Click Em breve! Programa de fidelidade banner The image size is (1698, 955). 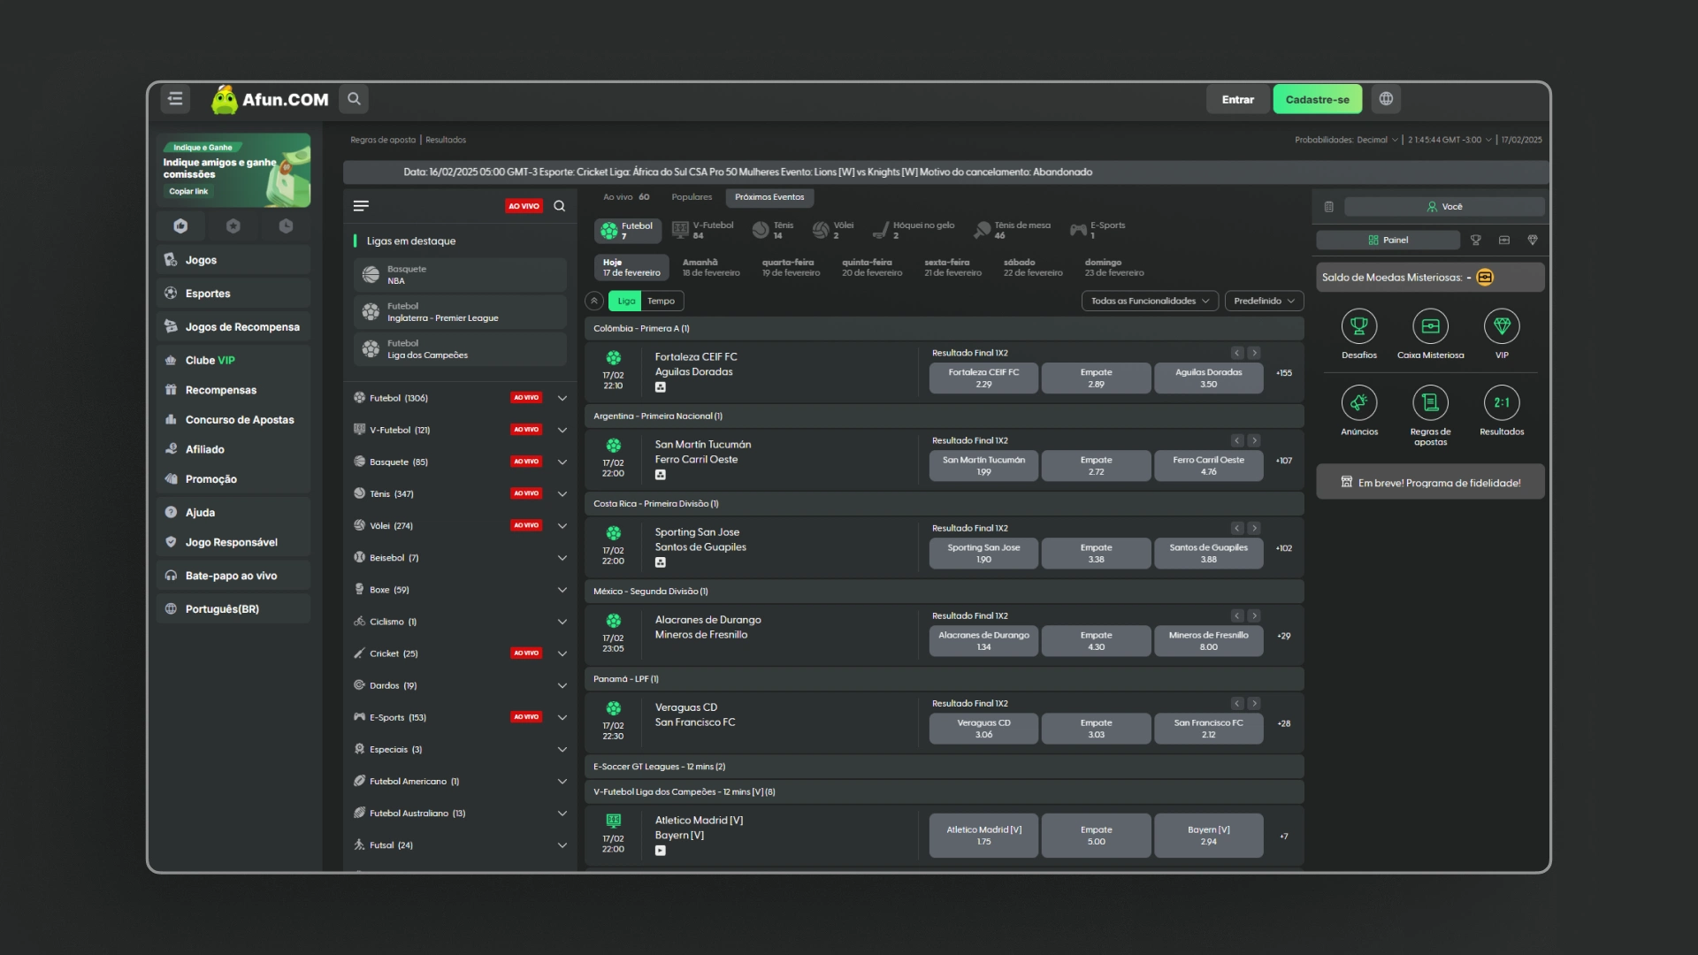pos(1430,483)
